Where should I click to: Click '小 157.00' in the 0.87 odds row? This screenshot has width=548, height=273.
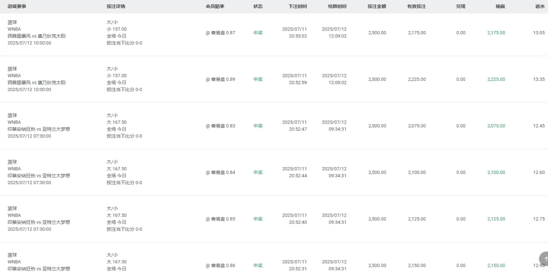point(117,29)
